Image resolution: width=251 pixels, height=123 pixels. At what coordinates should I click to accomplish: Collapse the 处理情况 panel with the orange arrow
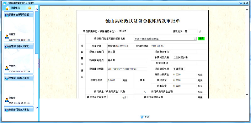point(29,8)
